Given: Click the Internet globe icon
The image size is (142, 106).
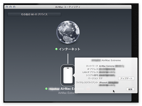Looking at the screenshot, I should [x=68, y=32].
